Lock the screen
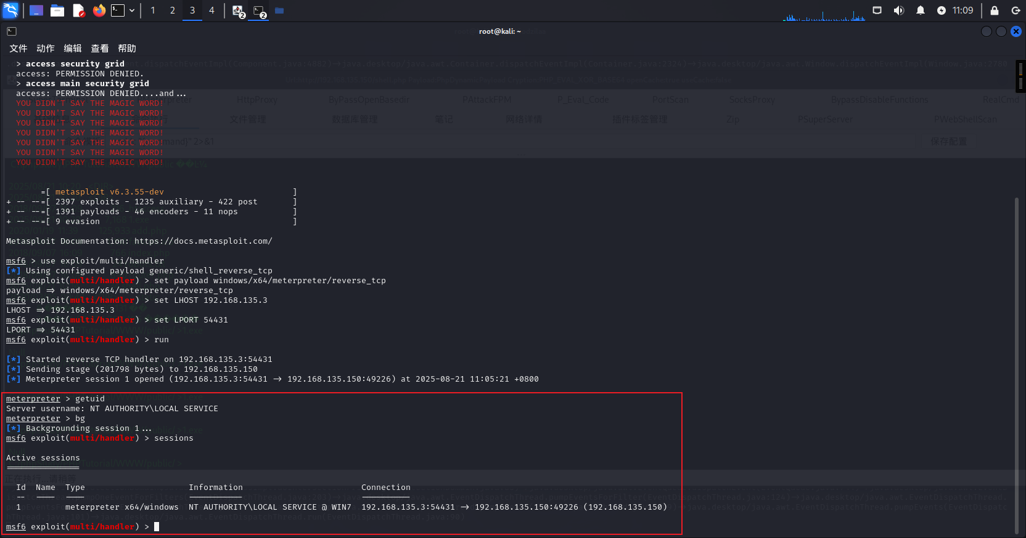Image resolution: width=1026 pixels, height=538 pixels. tap(994, 10)
